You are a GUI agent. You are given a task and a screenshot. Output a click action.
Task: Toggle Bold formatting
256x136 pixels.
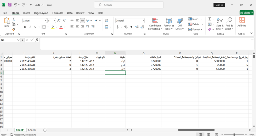(x=25, y=27)
